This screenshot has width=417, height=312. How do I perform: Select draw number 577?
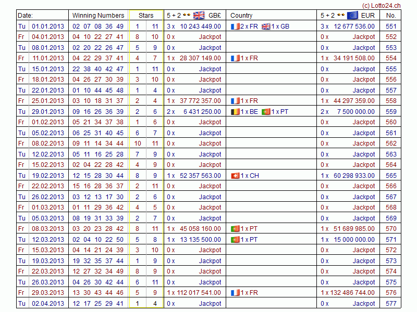391,304
